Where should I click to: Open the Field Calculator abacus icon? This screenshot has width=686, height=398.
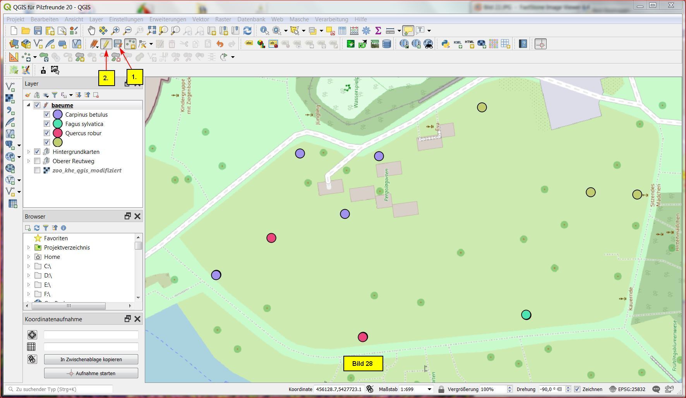pyautogui.click(x=354, y=31)
